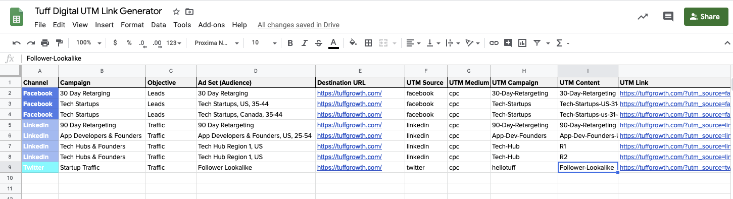Open Functions sigma menu

562,43
